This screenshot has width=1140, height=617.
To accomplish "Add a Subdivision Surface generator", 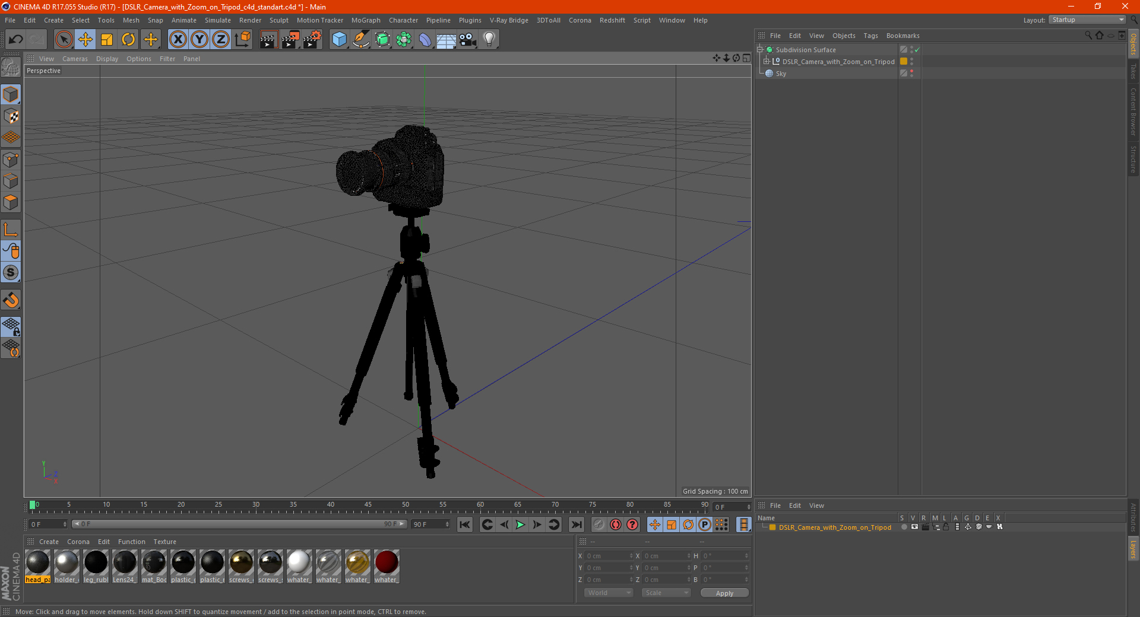I will [382, 40].
